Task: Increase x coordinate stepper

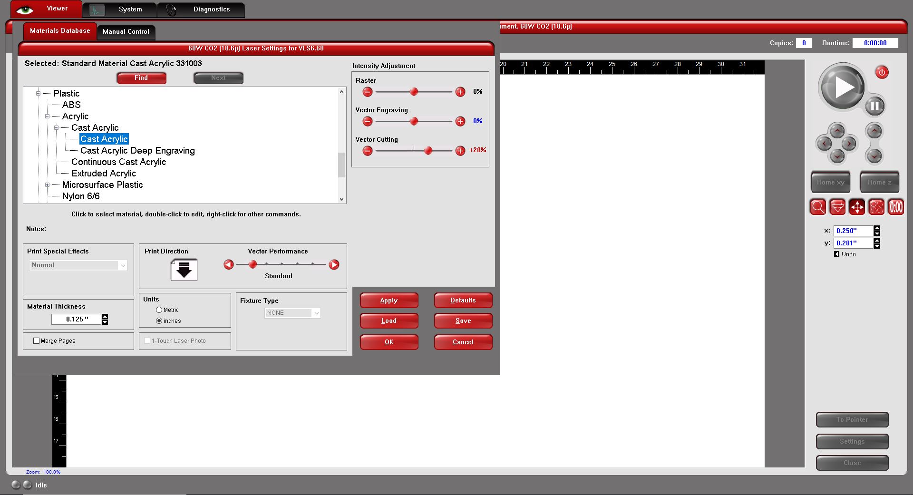Action: coord(877,228)
